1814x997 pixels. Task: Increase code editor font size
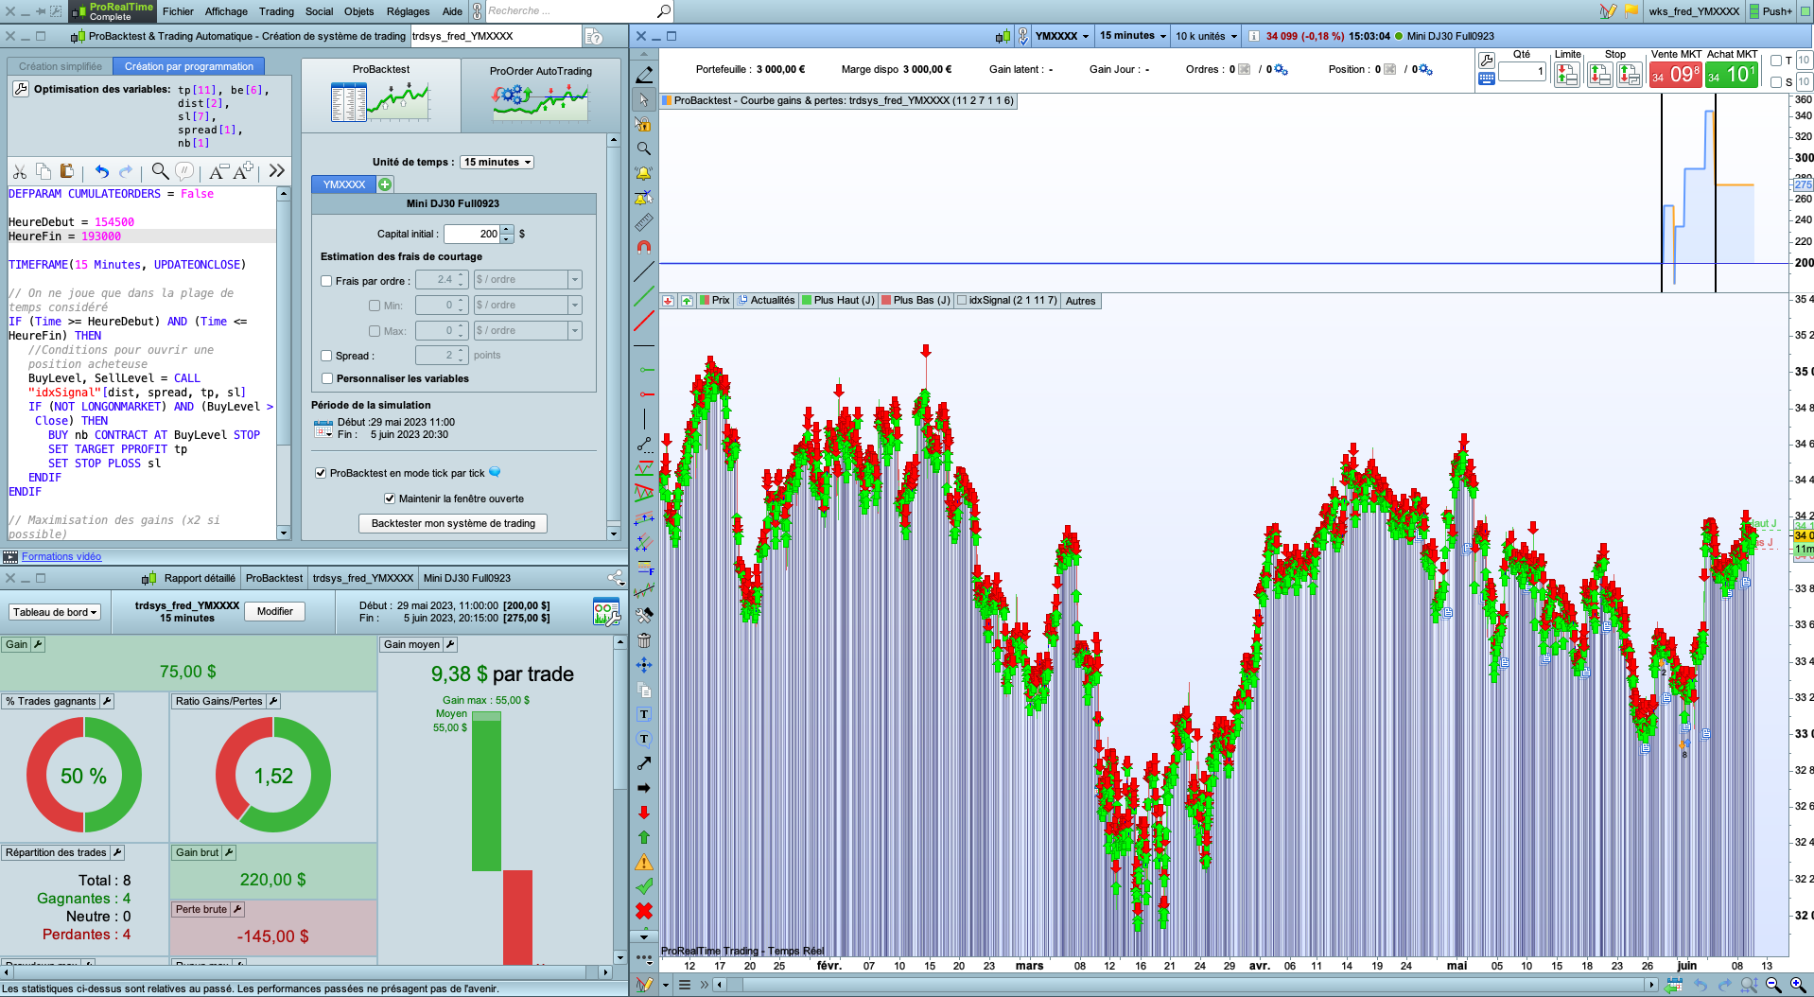pyautogui.click(x=244, y=171)
